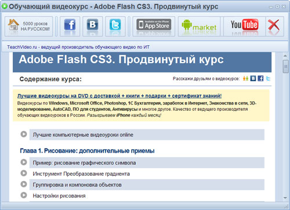Click the 'Adobe Flash CS3. Продвинутый курс' banner
Viewport: 290px width, 210px height.
pyautogui.click(x=142, y=62)
